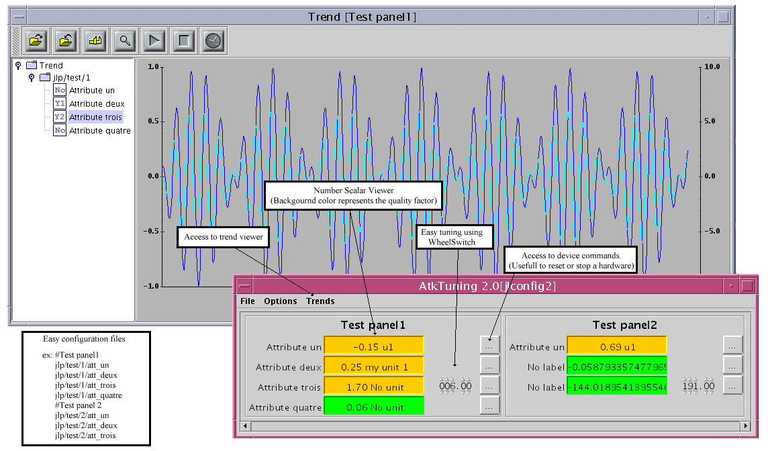Open the Options menu in AtkTuning
The height and width of the screenshot is (451, 768).
281,301
